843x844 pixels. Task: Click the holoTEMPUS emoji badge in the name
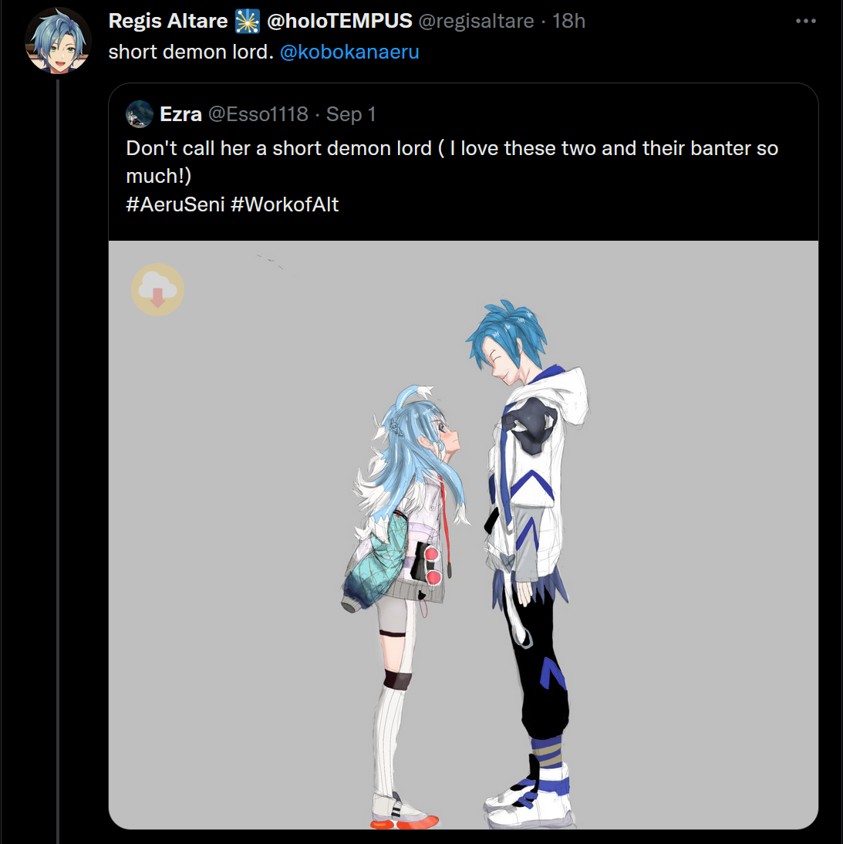248,22
